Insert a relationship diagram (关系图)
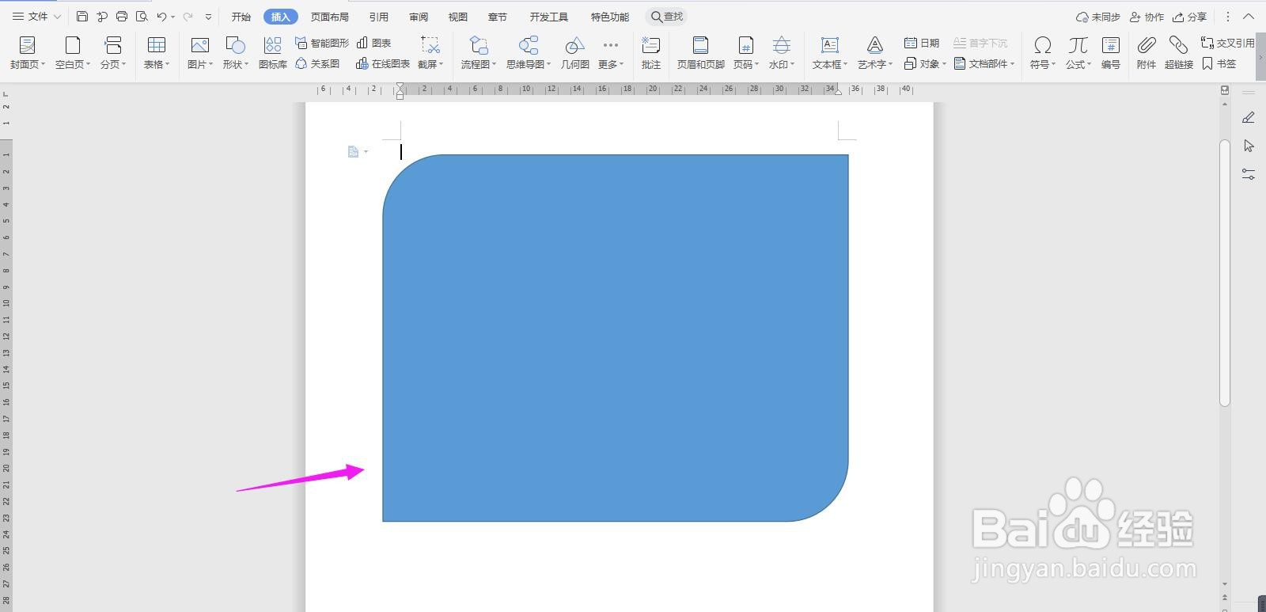The width and height of the screenshot is (1266, 612). [x=317, y=63]
